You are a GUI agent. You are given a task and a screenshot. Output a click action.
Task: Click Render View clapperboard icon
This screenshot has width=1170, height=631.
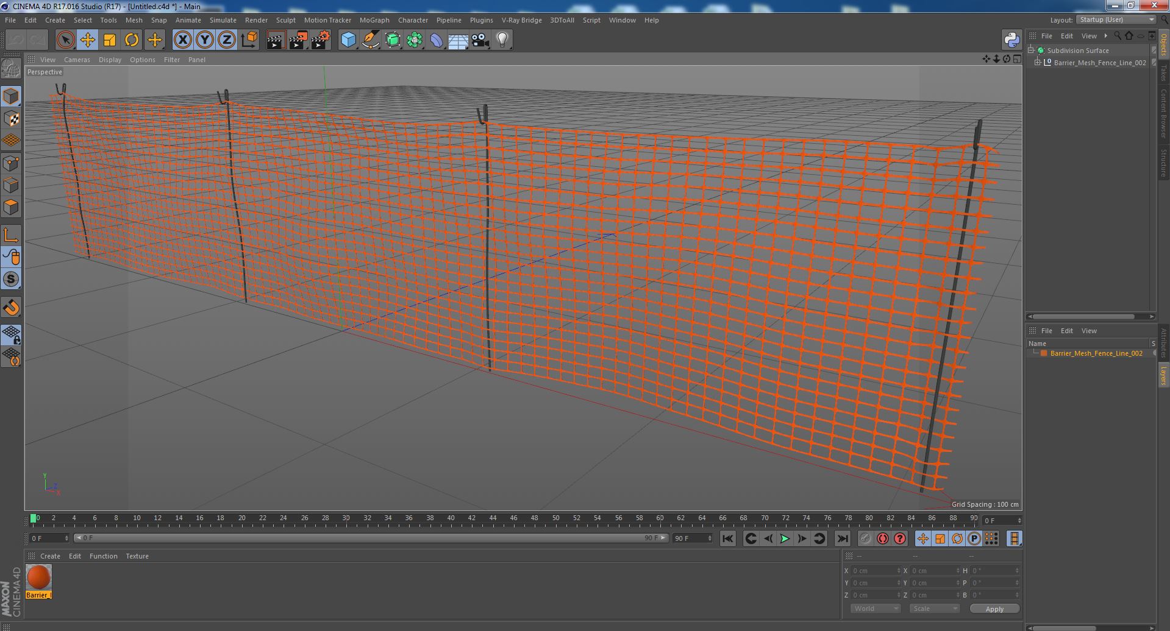(x=276, y=40)
